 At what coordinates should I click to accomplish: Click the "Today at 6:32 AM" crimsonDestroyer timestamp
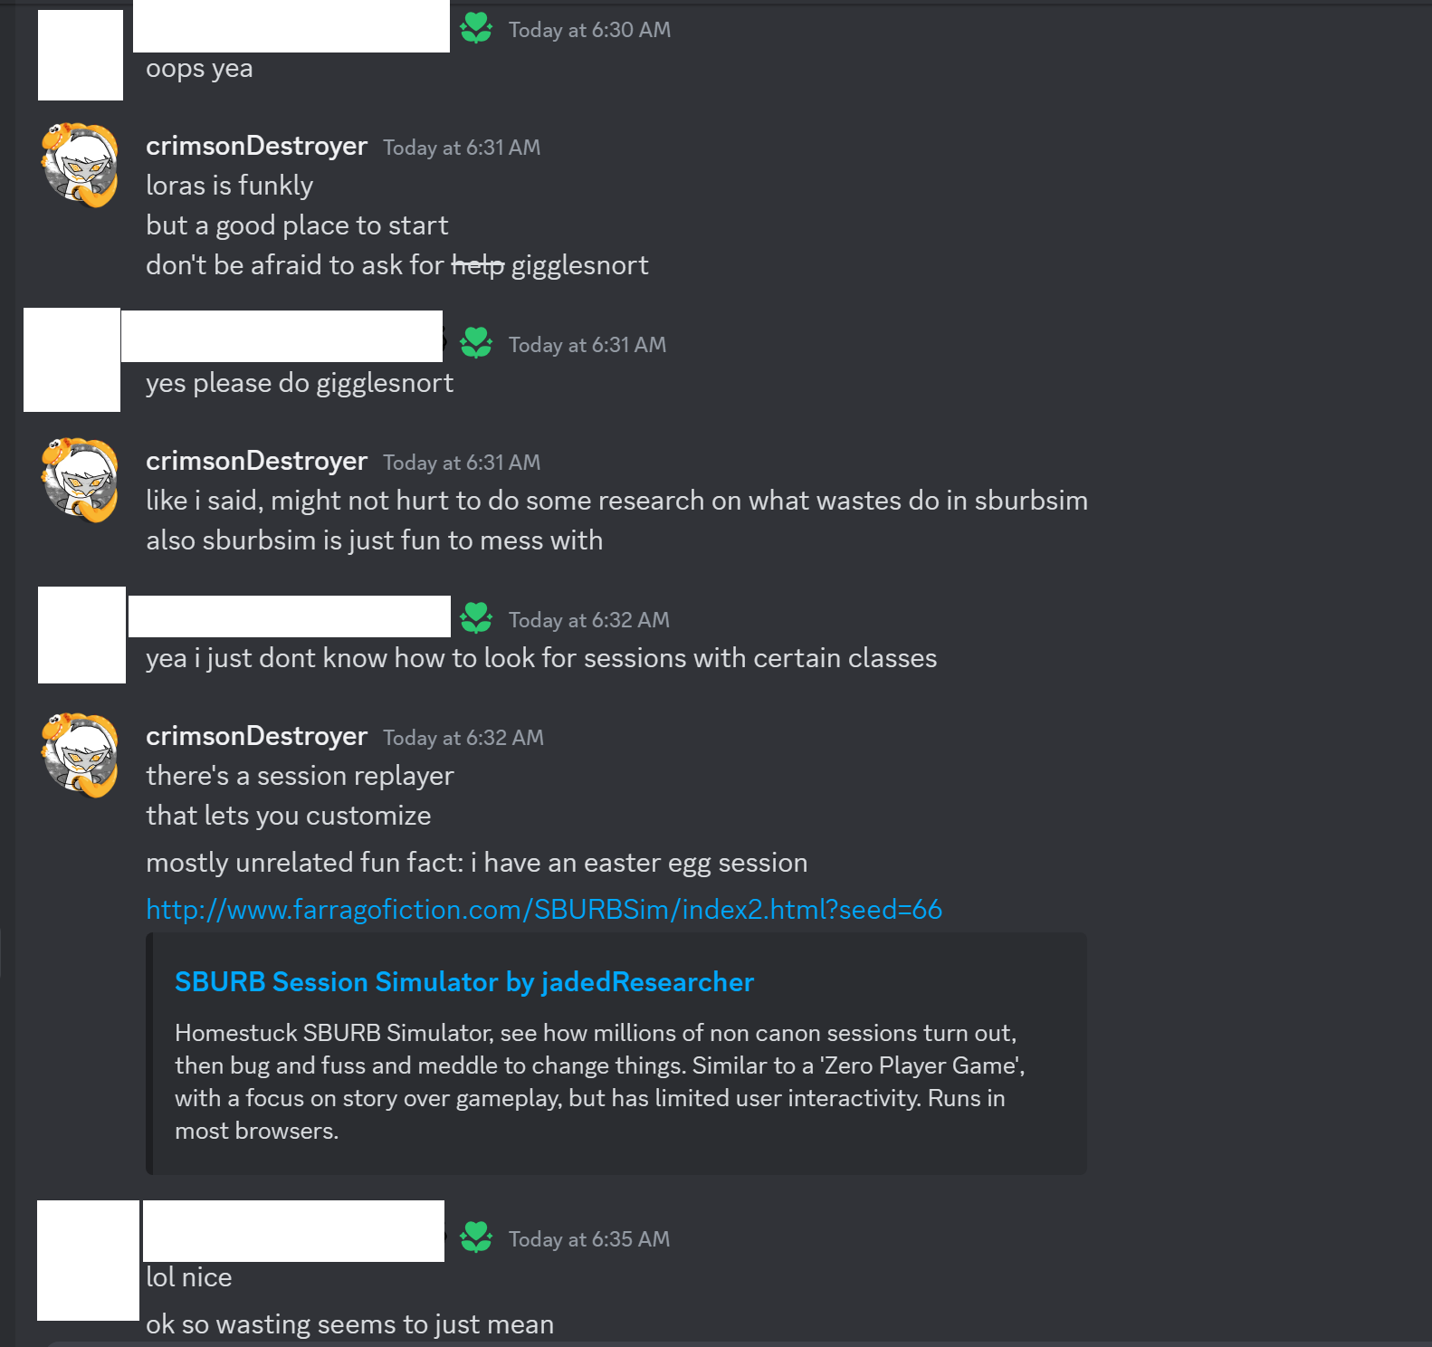pyautogui.click(x=463, y=738)
